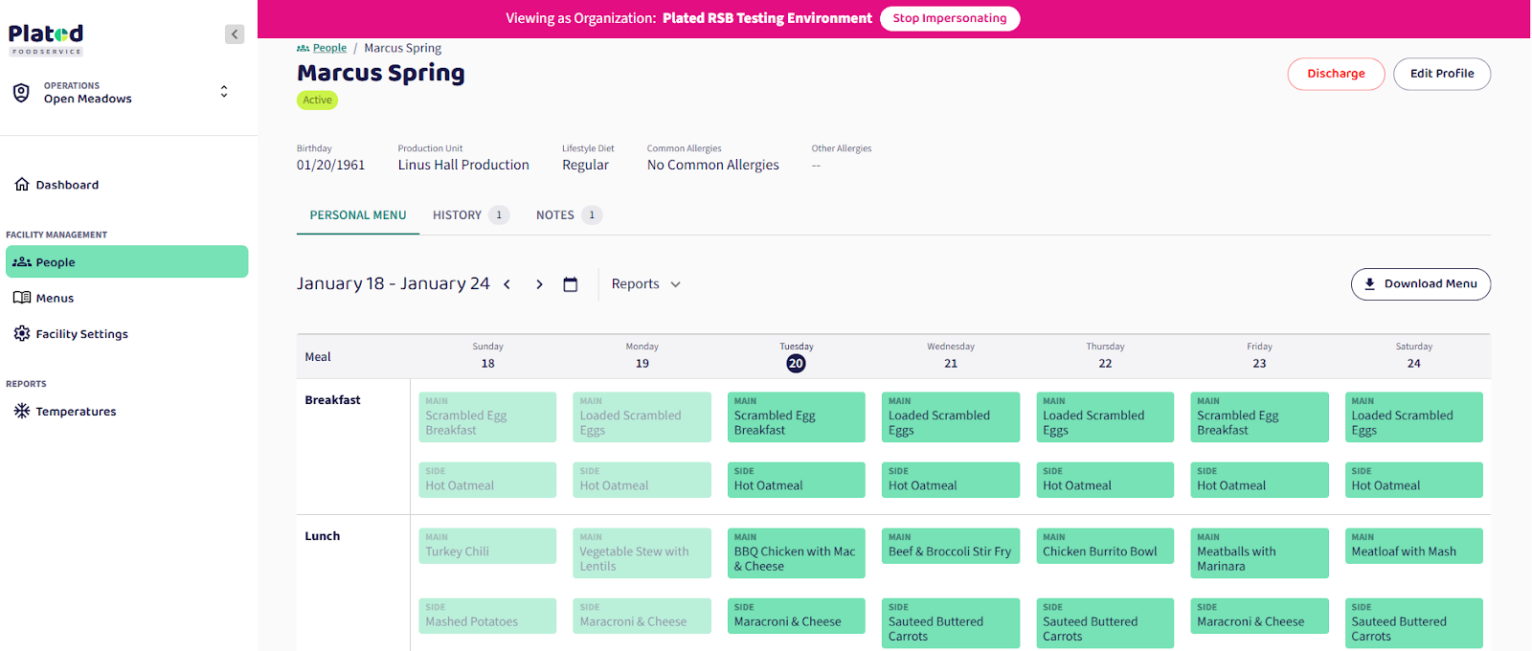Click the Download Menu button
This screenshot has height=651, width=1532.
tap(1420, 284)
